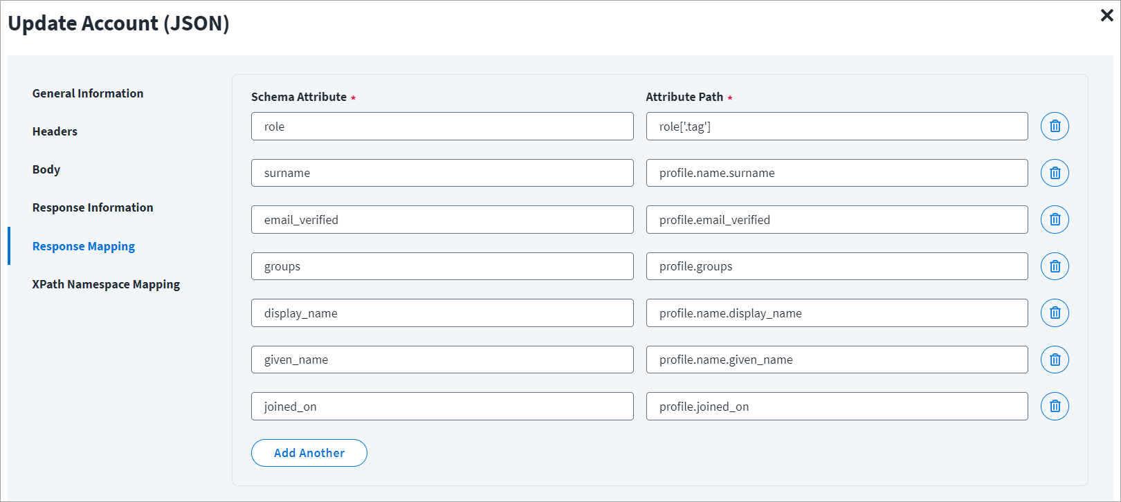Go to the Body section
The image size is (1121, 502).
pyautogui.click(x=46, y=169)
